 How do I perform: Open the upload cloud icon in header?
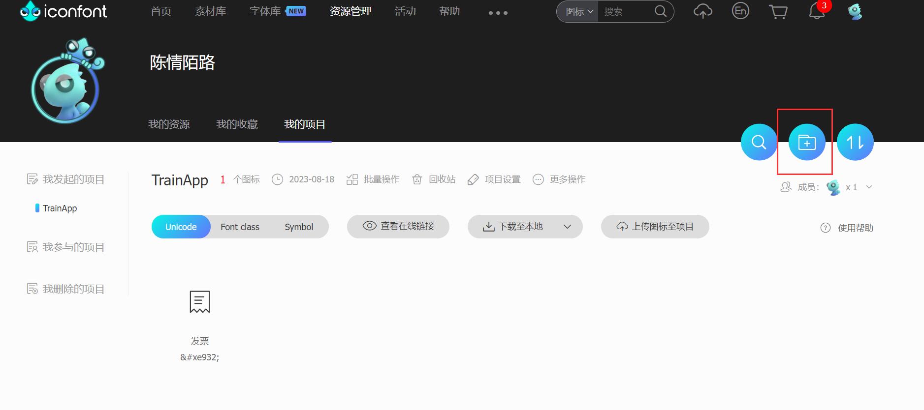click(702, 11)
